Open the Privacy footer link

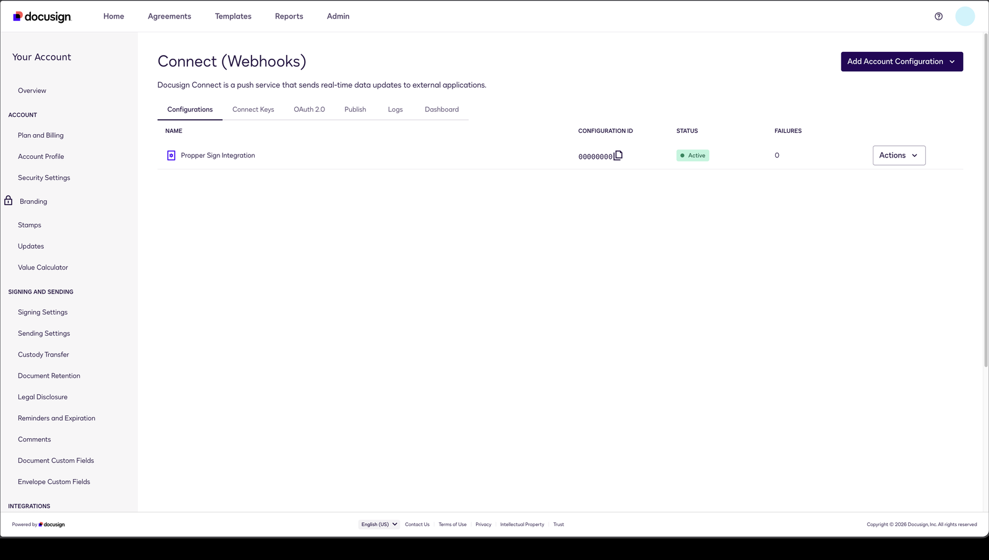[483, 524]
